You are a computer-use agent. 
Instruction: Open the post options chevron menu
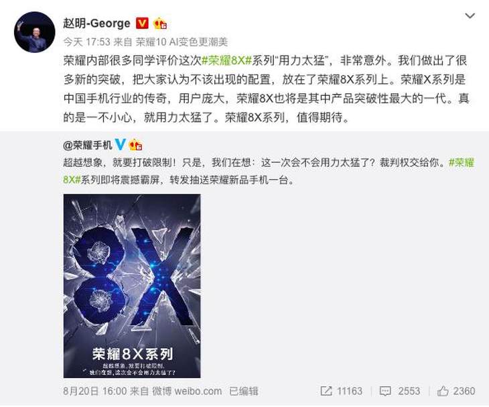[x=470, y=15]
